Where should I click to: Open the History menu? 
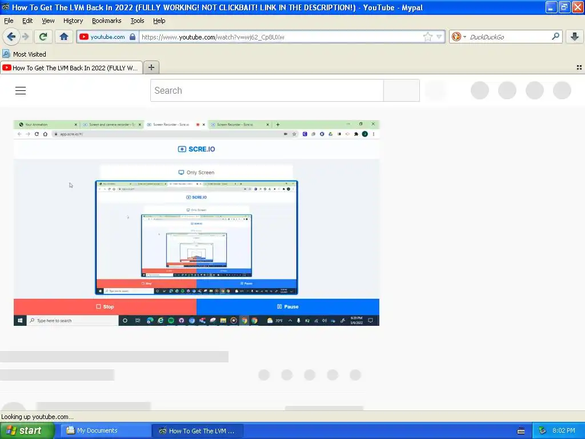[x=73, y=21]
